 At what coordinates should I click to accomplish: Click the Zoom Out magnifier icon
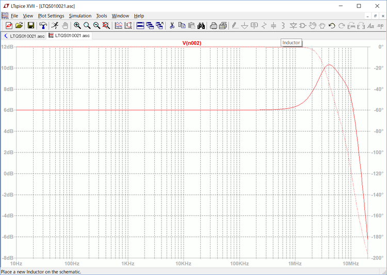pos(96,25)
